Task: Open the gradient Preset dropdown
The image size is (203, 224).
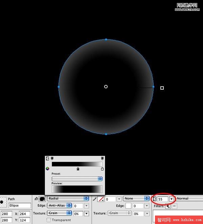Action: 77,178
